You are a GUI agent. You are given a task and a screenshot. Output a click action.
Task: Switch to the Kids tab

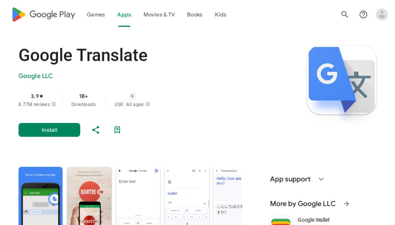(220, 15)
